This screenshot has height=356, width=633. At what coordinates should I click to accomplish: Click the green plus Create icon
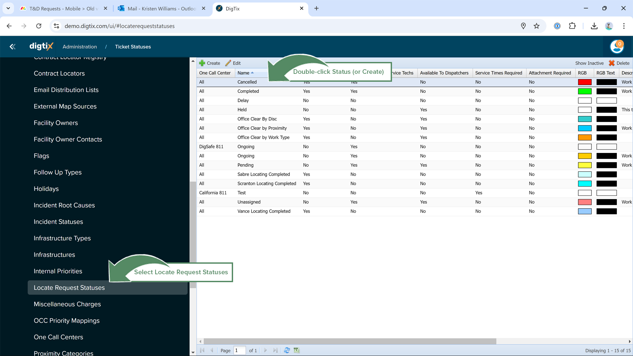click(x=202, y=63)
